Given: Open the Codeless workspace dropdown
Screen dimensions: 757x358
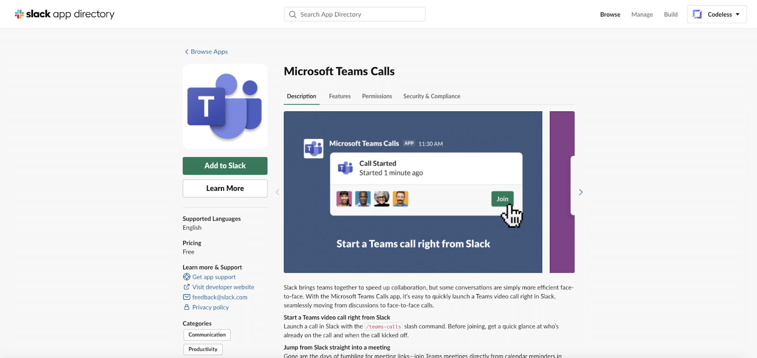Looking at the screenshot, I should [x=717, y=14].
